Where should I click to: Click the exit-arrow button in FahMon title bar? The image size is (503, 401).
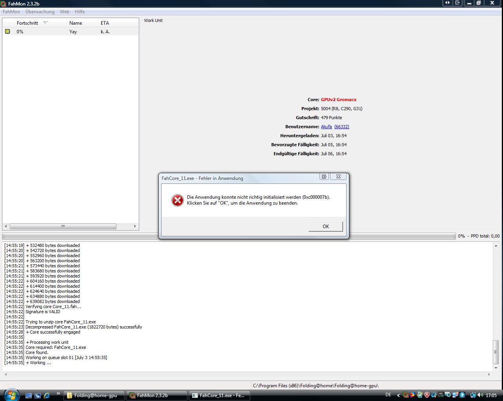(x=458, y=3)
